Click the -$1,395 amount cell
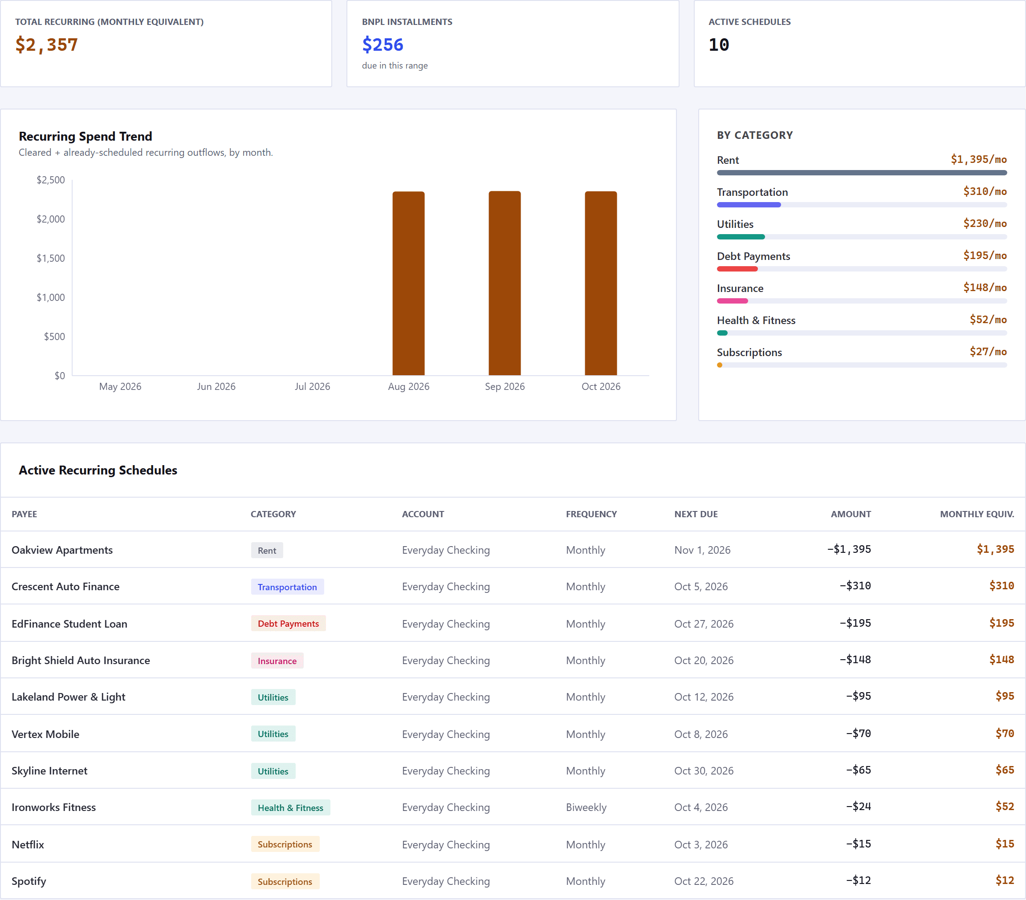The width and height of the screenshot is (1026, 900). click(x=849, y=549)
